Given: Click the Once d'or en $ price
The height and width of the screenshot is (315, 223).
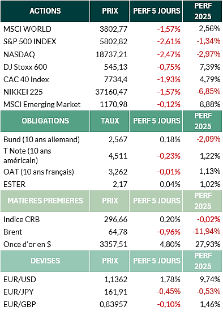Looking at the screenshot, I should click(x=113, y=245).
